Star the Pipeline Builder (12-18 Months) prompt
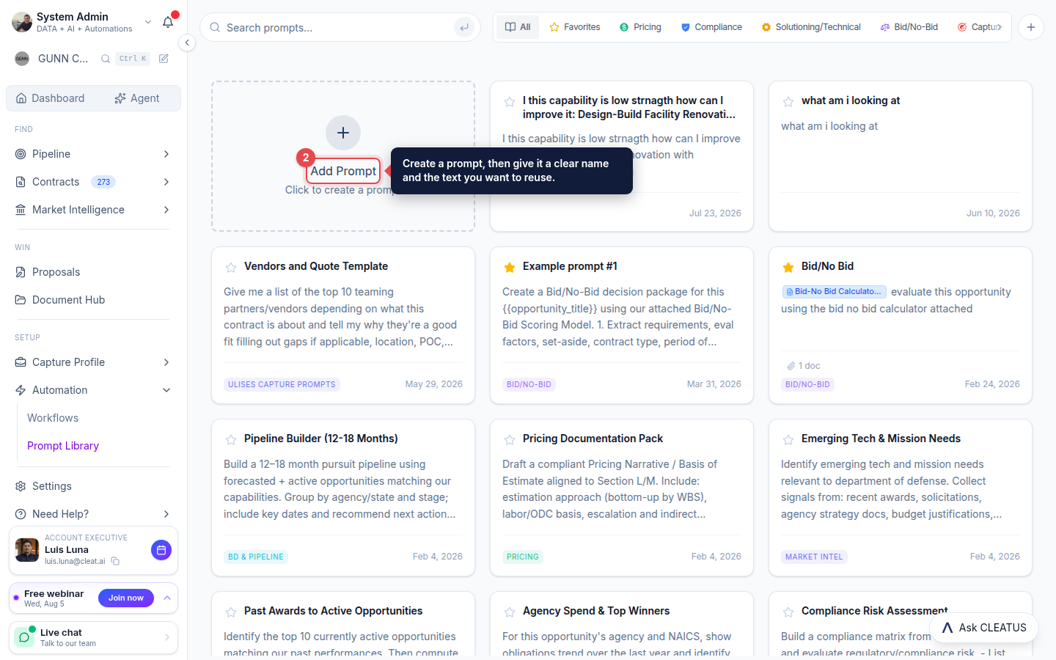This screenshot has height=660, width=1056. coord(231,440)
